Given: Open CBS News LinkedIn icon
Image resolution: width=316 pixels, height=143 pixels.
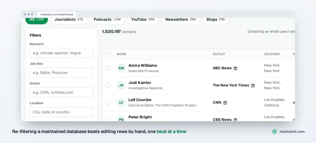Looking at the screenshot, I should point(235,120).
